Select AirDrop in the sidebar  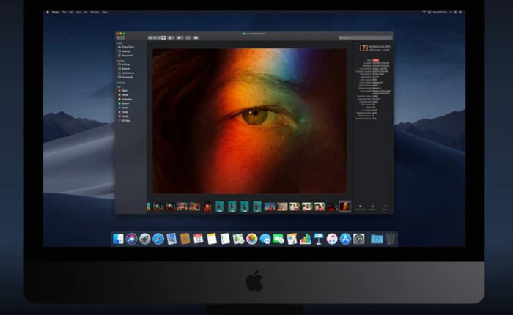(124, 64)
